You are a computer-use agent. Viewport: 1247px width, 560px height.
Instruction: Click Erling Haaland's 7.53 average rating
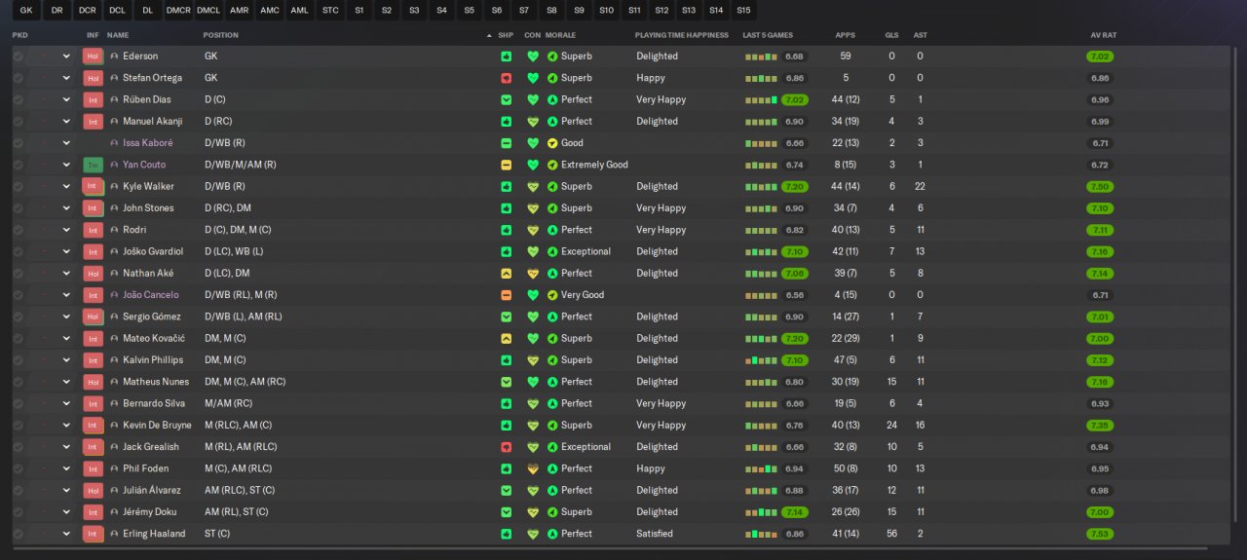click(1100, 534)
